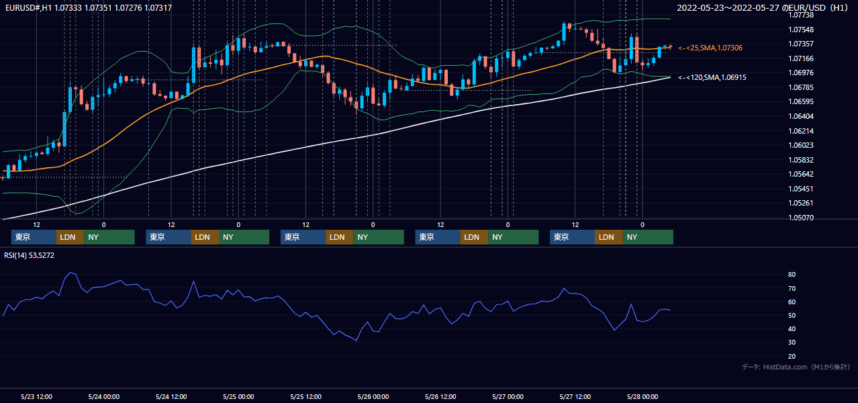Click price axis value 1.07166
The width and height of the screenshot is (858, 403).
(x=800, y=58)
